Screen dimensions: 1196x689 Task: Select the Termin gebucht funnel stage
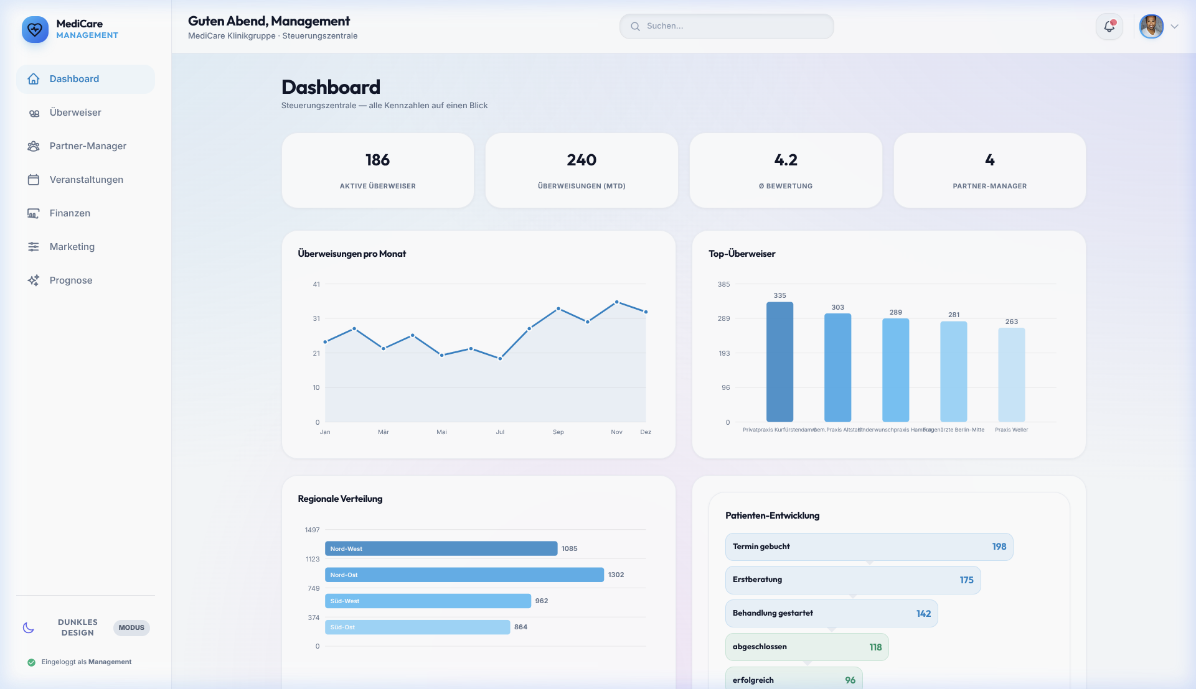[x=869, y=547]
